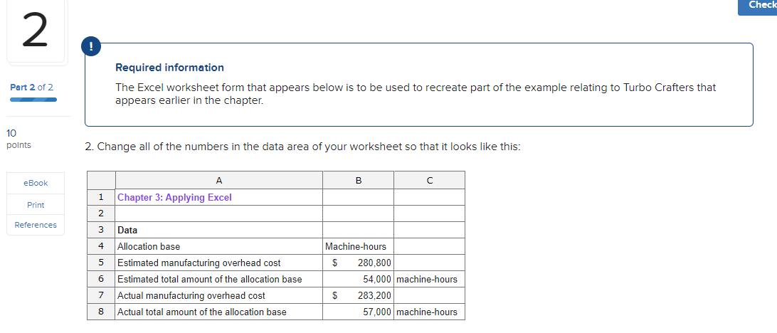Select row 7 header
The height and width of the screenshot is (333, 777).
coord(101,295)
